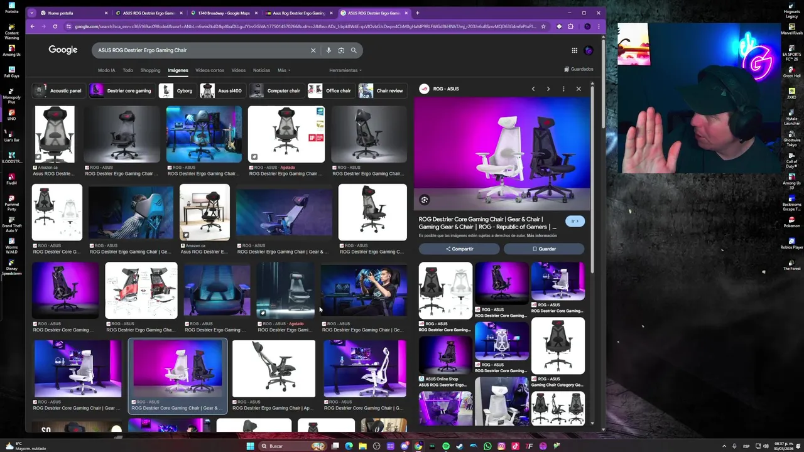The width and height of the screenshot is (804, 452).
Task: Visit the page via Ir button
Action: [x=574, y=221]
